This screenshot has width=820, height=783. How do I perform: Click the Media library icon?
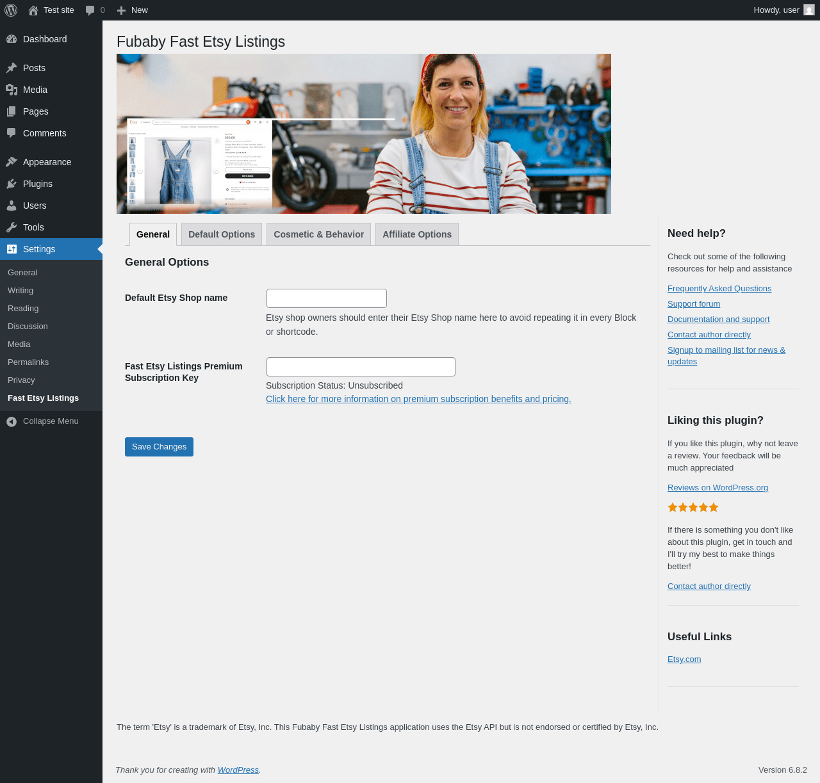click(x=12, y=90)
